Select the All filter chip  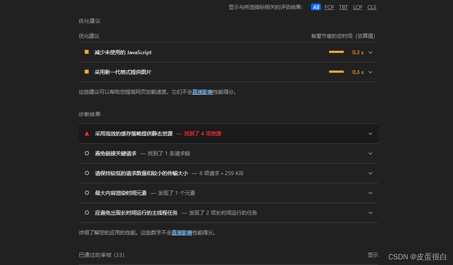[315, 7]
